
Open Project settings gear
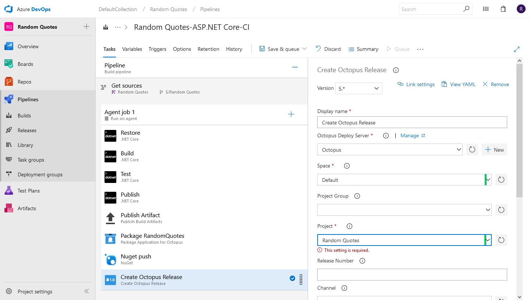pos(9,292)
